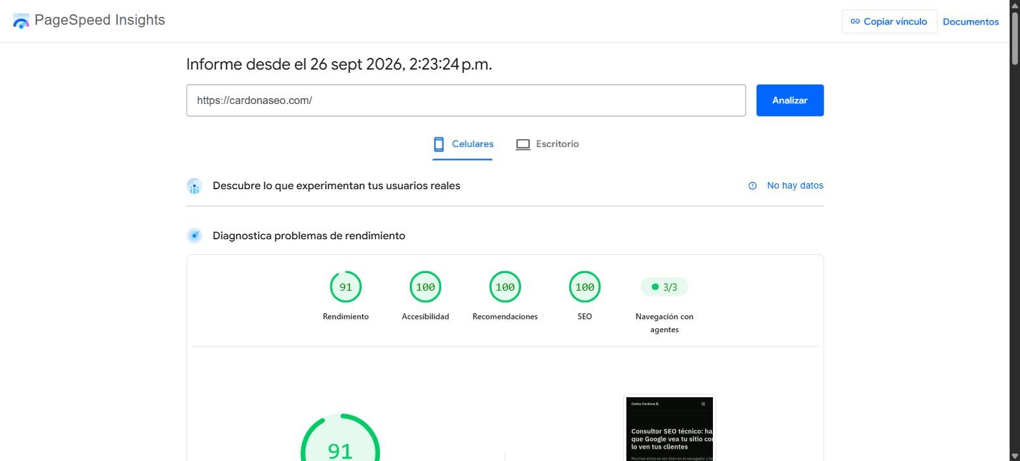Screen dimensions: 1020x461
Task: Click the info icon beside No hay datos
Action: [x=753, y=186]
